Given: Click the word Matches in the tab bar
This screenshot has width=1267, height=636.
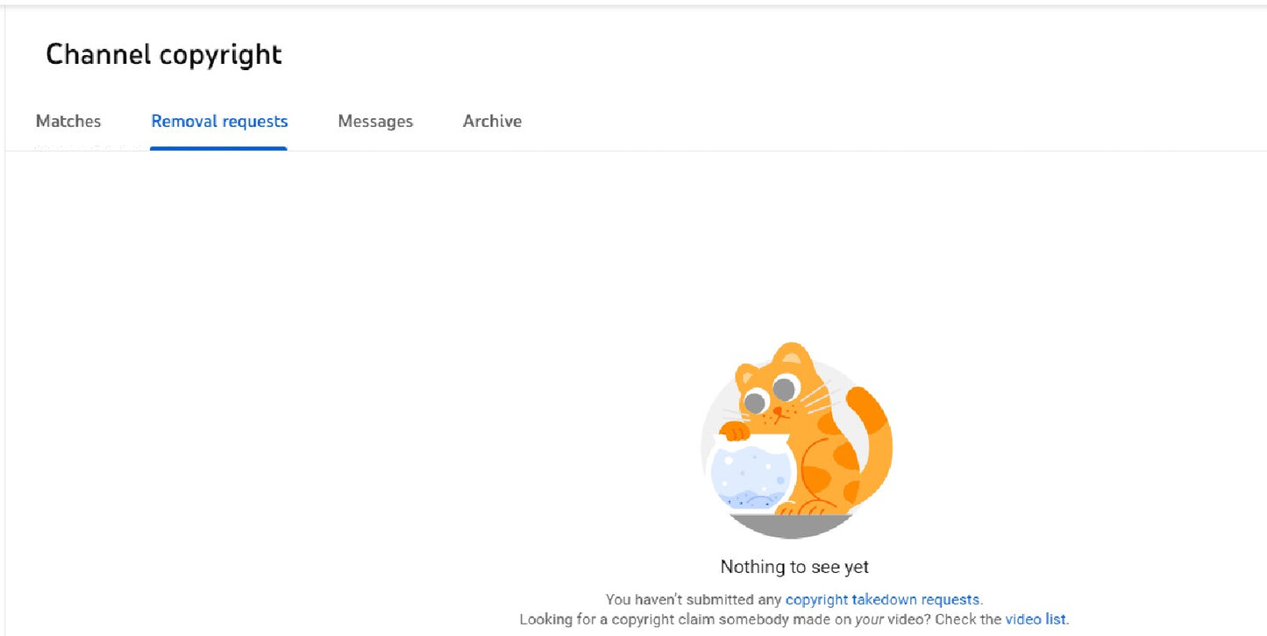Looking at the screenshot, I should (x=68, y=121).
